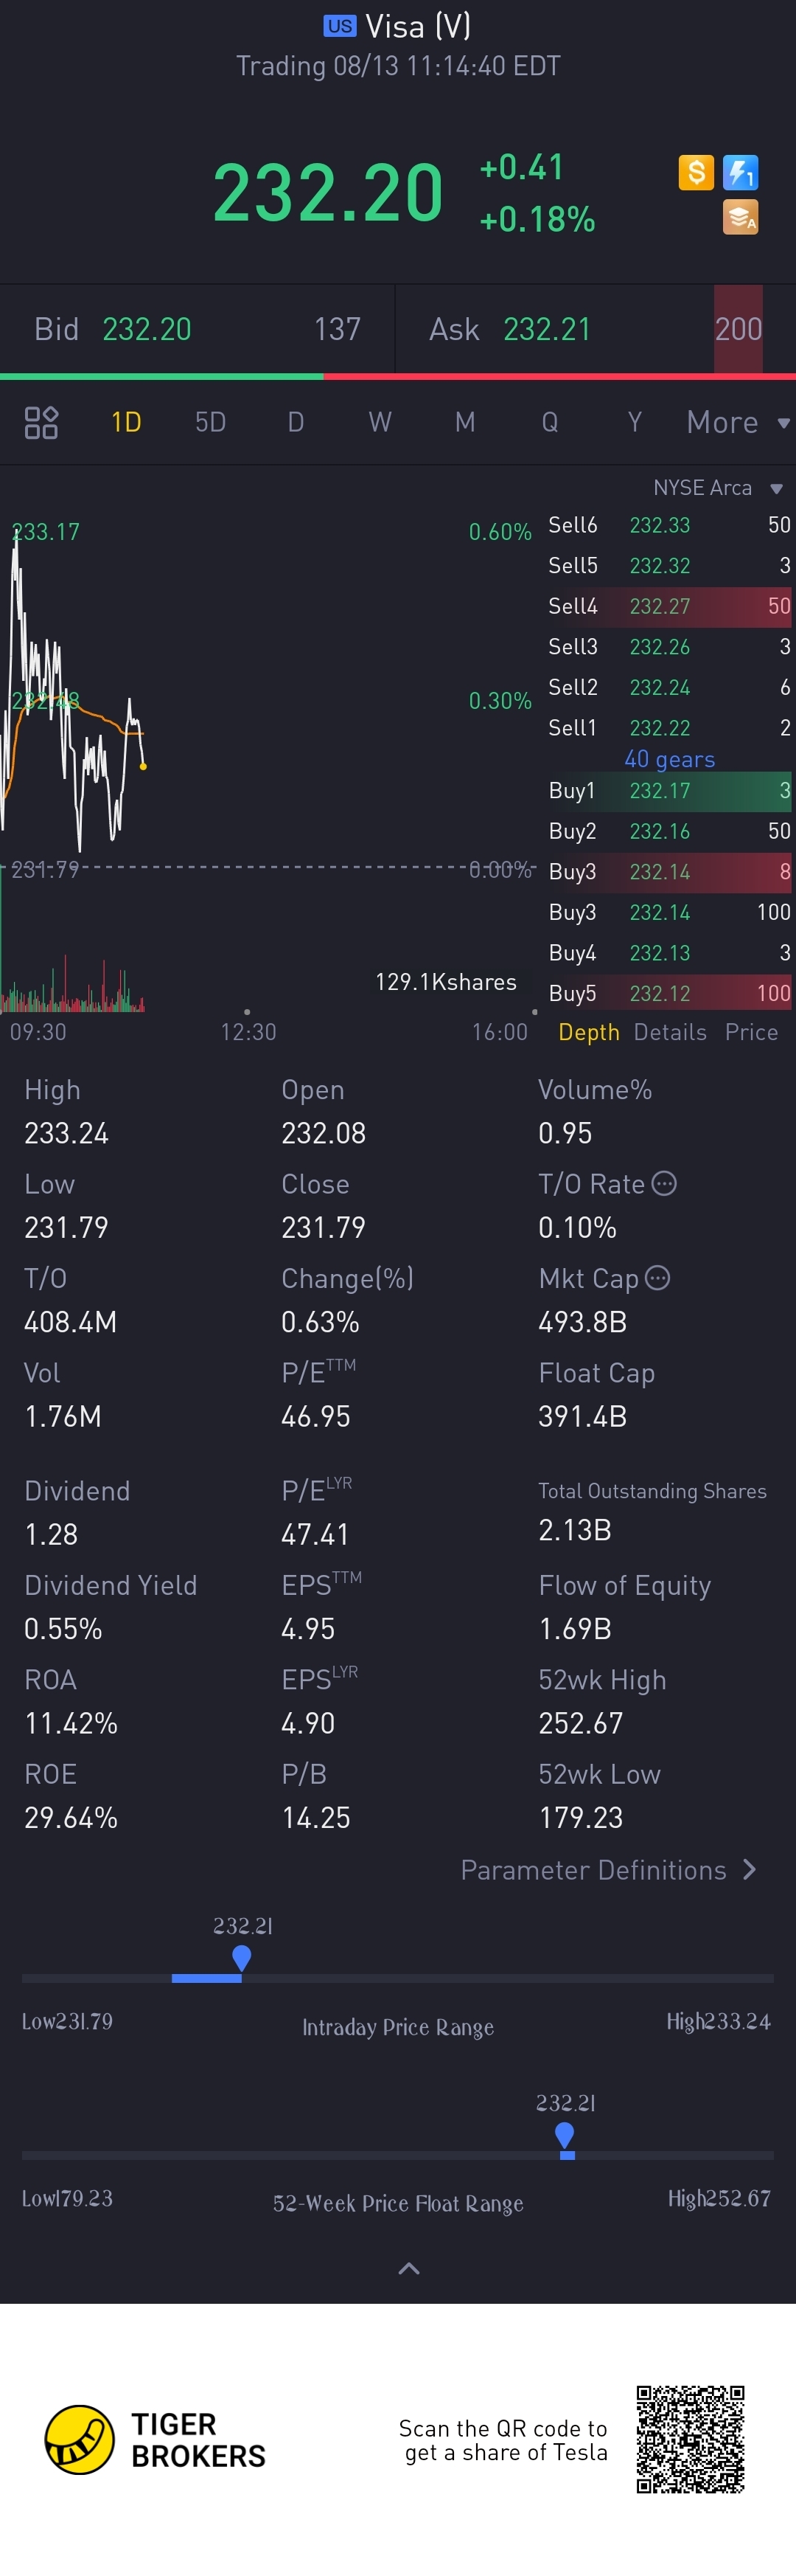Tap the 40 gears depth setting
796x2576 pixels.
pos(669,759)
